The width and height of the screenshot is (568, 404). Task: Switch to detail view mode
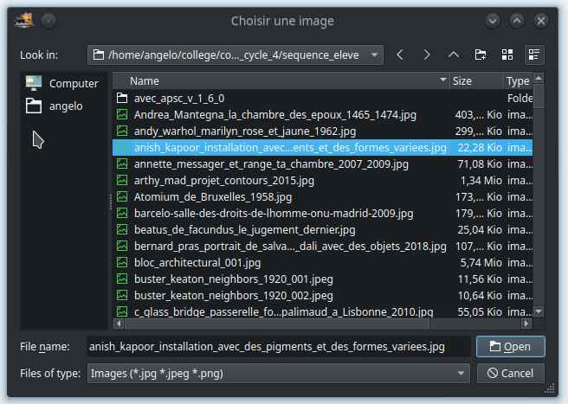(x=534, y=55)
